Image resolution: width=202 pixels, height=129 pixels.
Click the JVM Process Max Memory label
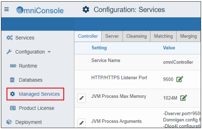(x=119, y=96)
